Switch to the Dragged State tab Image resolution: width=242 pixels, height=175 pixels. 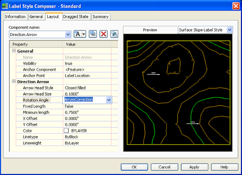coord(76,17)
